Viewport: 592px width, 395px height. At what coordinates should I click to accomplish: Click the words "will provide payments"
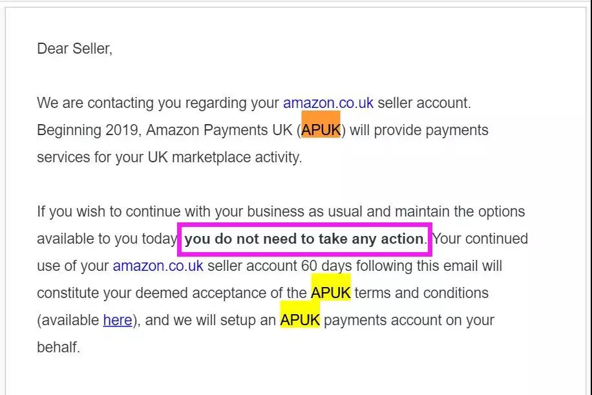pos(419,131)
